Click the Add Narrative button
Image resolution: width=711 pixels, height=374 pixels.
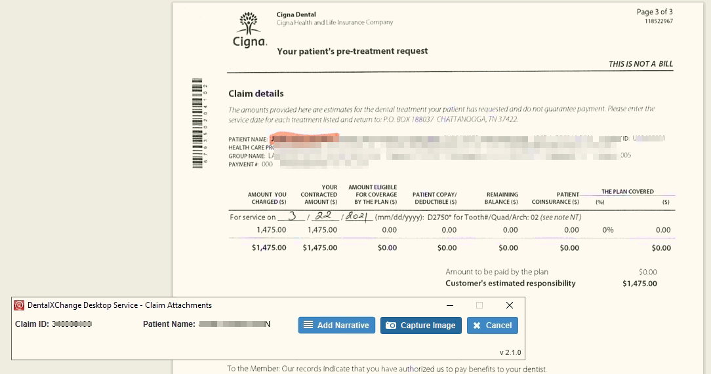tap(336, 325)
